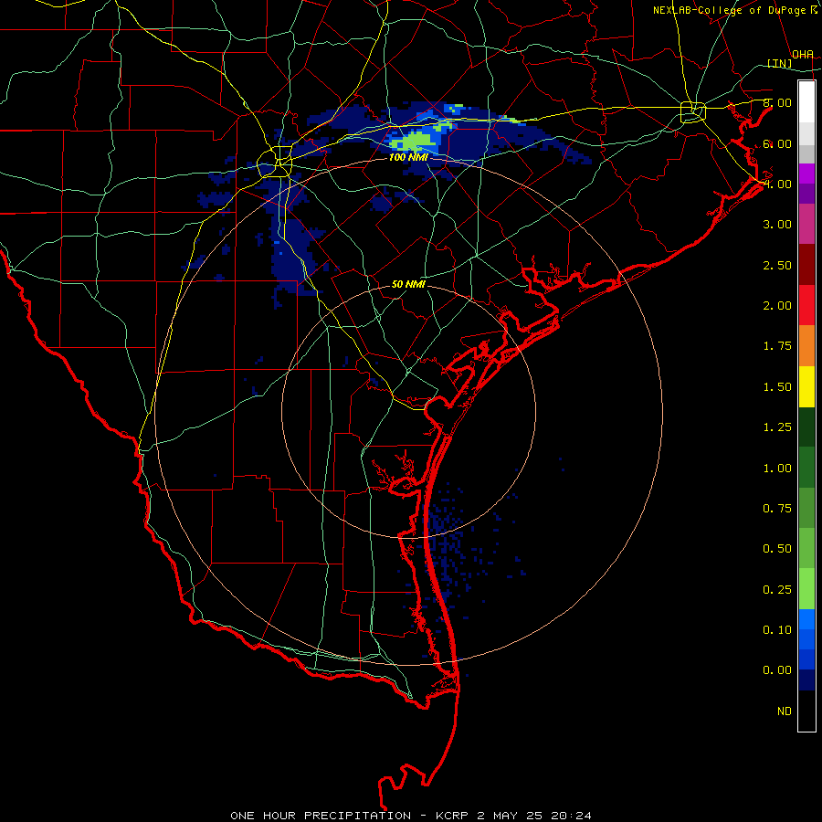Click the light blue swatch above 0.10

pyautogui.click(x=806, y=619)
